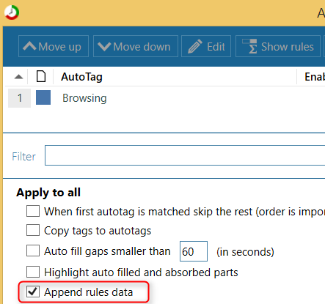Enable Auto fill gaps smaller than
Viewport: 325px width, 304px height.
coord(33,251)
